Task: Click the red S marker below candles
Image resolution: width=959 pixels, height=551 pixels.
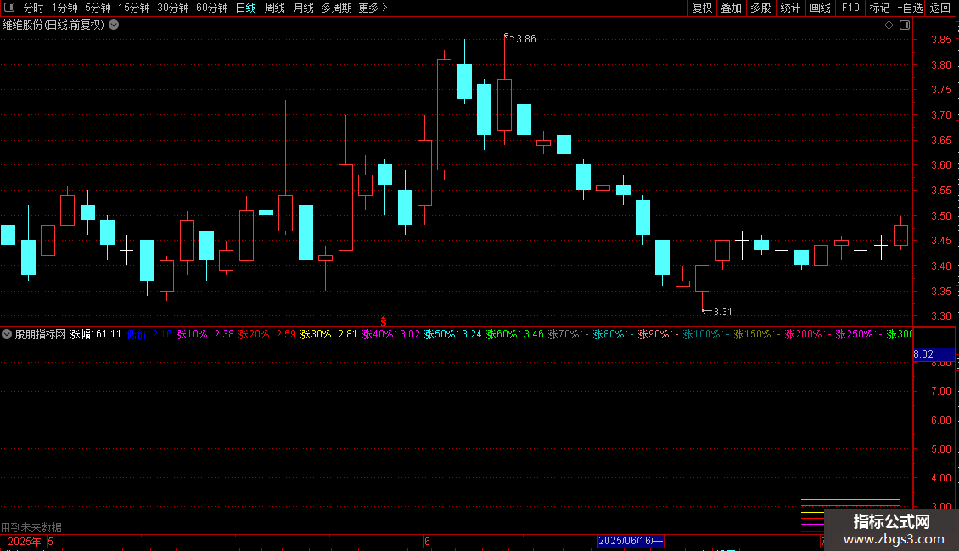Action: tap(384, 321)
